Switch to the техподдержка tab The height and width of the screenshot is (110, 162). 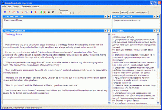tap(142, 12)
